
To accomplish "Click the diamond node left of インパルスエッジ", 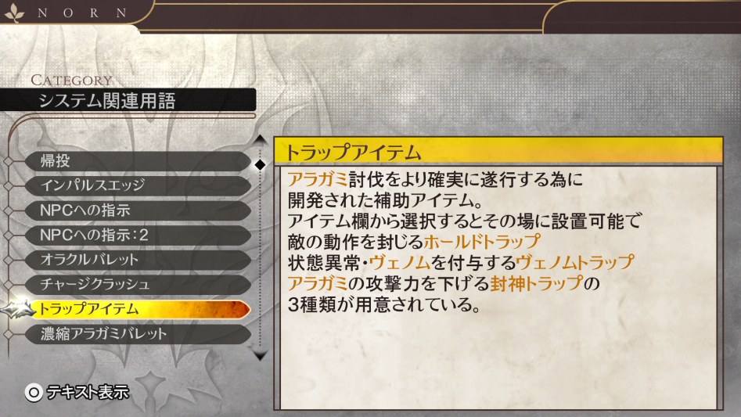I will (9, 185).
